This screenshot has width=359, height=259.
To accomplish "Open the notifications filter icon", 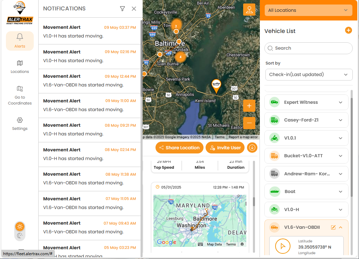I will tap(122, 9).
